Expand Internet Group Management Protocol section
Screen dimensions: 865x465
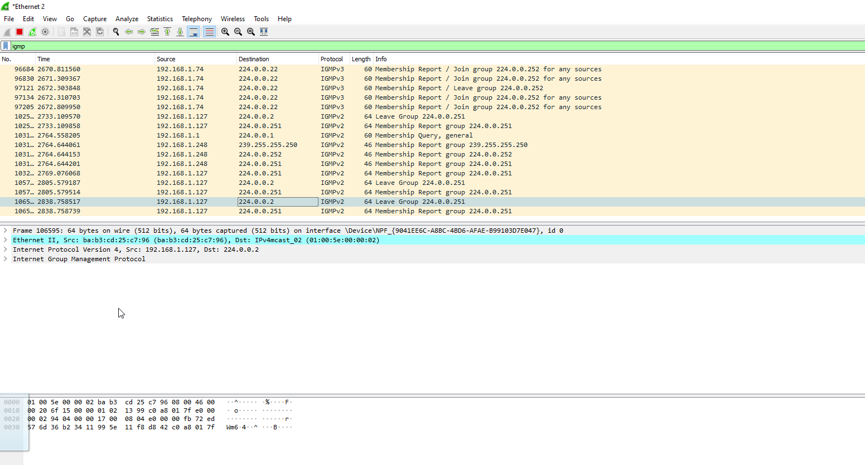pyautogui.click(x=5, y=259)
